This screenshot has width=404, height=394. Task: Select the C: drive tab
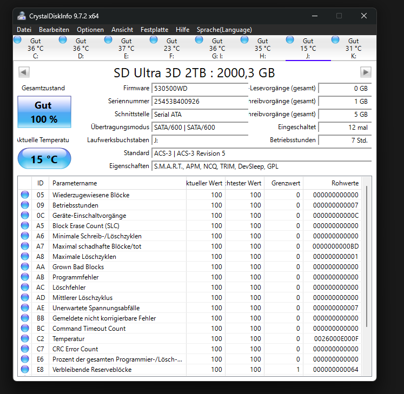[36, 48]
